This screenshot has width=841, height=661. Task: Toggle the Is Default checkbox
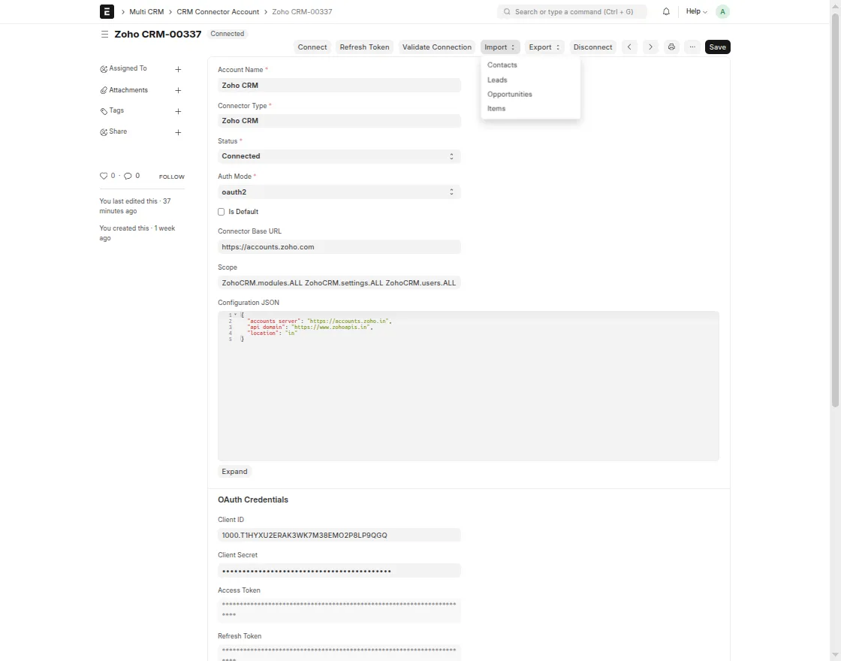coord(221,212)
